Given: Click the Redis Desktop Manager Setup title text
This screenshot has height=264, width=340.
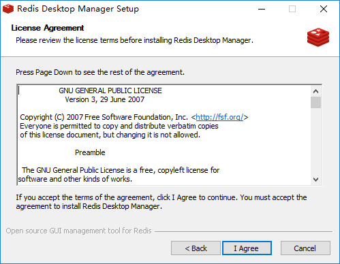Looking at the screenshot, I should (x=78, y=9).
